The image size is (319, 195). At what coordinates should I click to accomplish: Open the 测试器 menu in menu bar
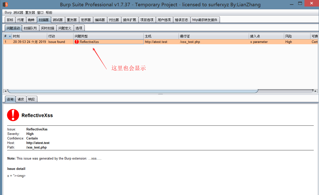point(18,13)
